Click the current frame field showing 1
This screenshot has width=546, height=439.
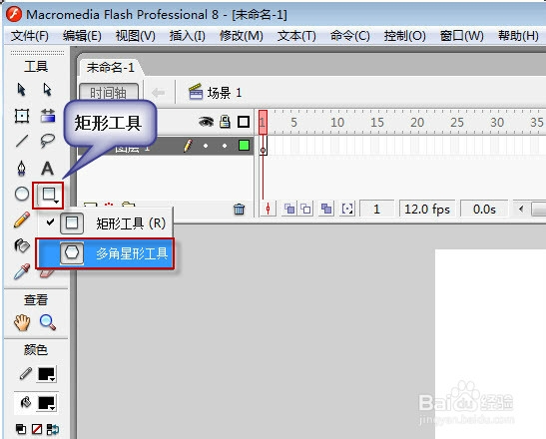click(x=376, y=209)
